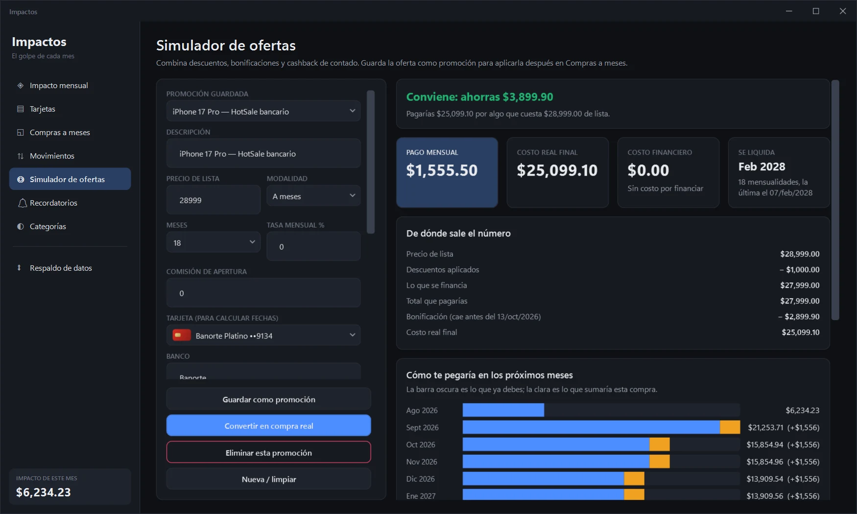857x514 pixels.
Task: Click the partially visible Banco field
Action: 263,372
